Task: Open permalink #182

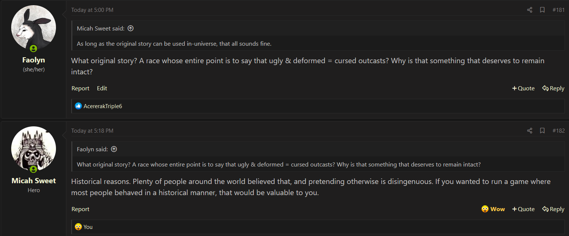Action: 559,131
